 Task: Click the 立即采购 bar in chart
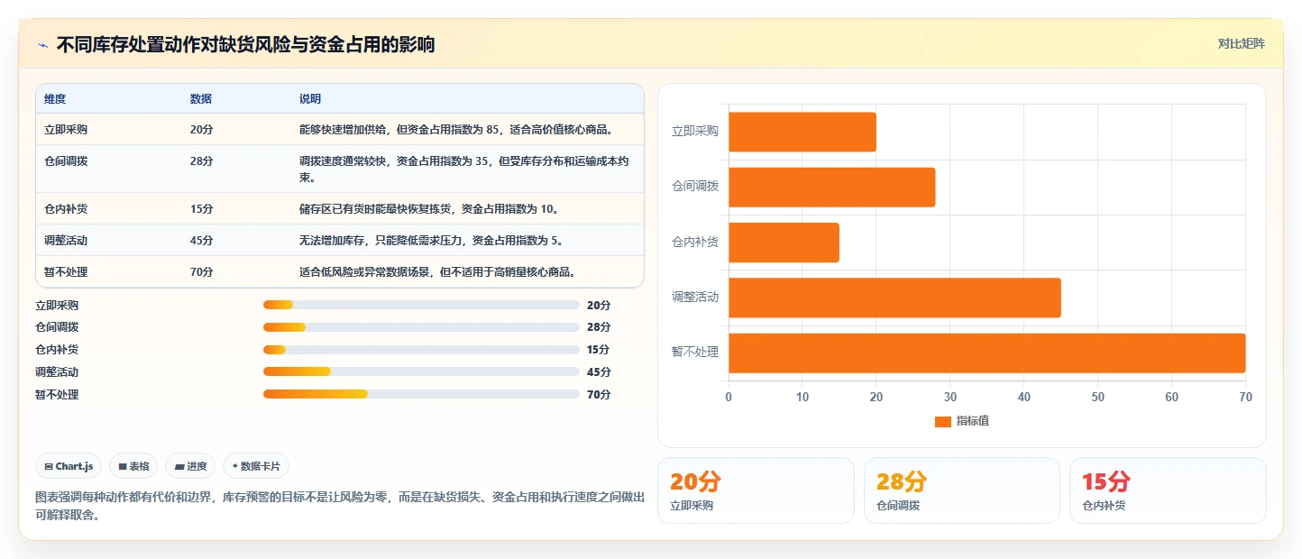802,132
